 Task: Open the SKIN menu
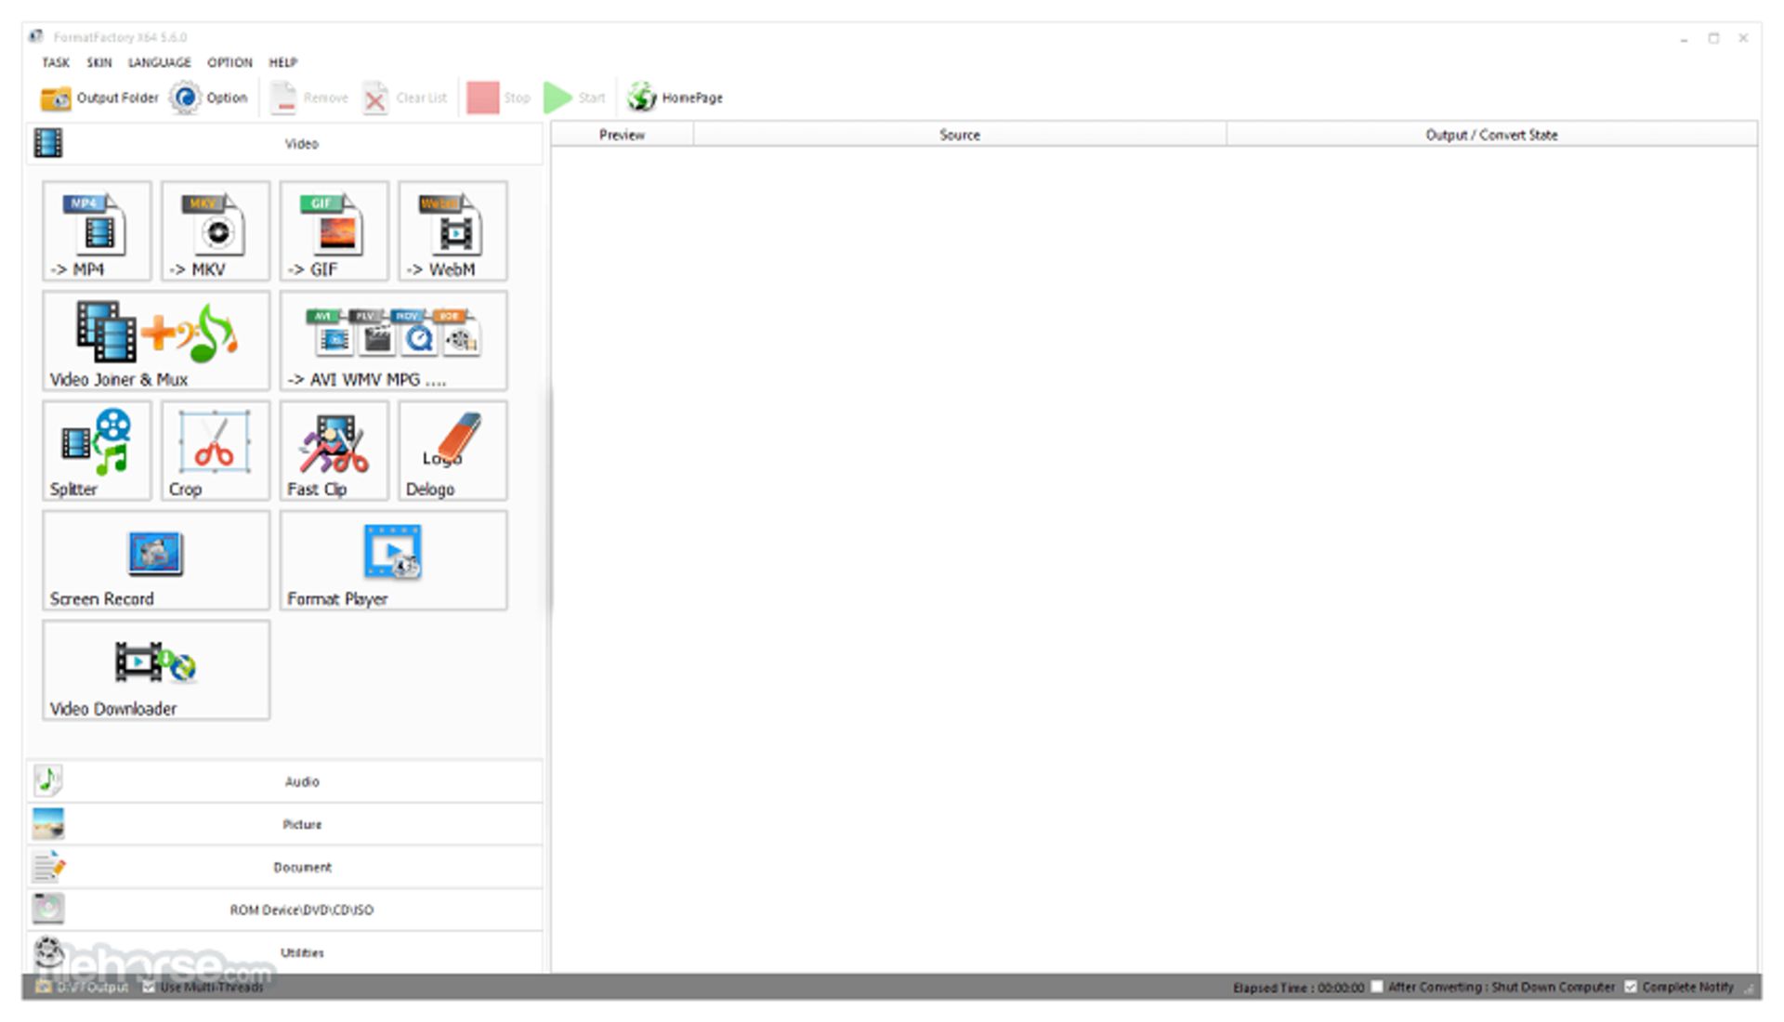tap(99, 62)
